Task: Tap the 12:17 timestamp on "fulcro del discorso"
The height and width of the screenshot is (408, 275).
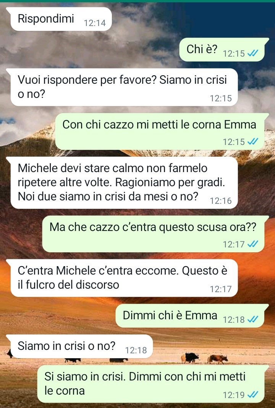Action: 221,289
